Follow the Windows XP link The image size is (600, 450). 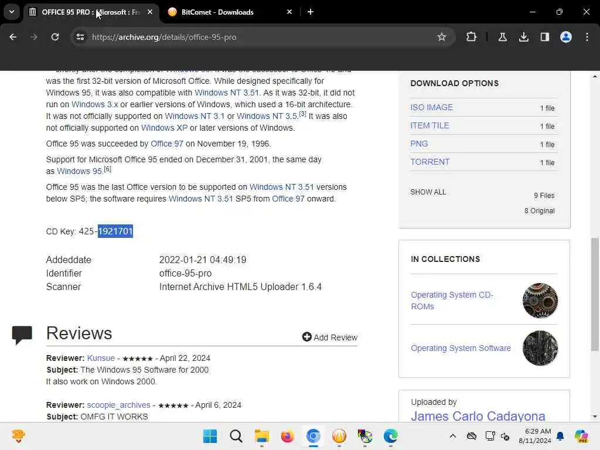(164, 128)
